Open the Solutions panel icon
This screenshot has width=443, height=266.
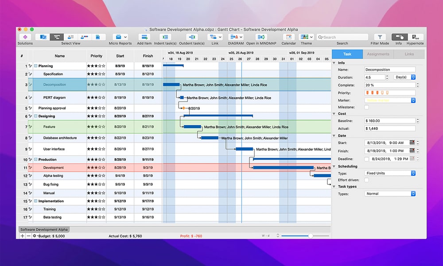tap(25, 37)
